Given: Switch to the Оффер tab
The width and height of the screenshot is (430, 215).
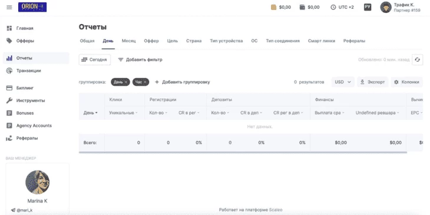Looking at the screenshot, I should tap(151, 41).
